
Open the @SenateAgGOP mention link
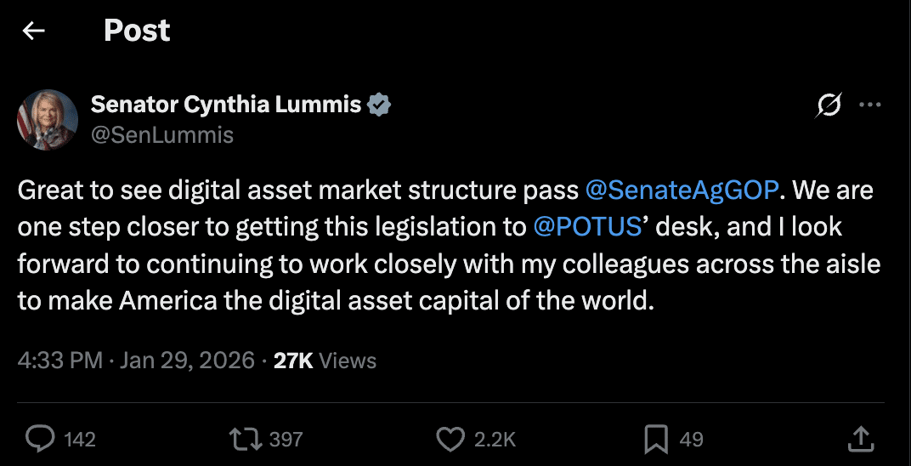pyautogui.click(x=682, y=190)
